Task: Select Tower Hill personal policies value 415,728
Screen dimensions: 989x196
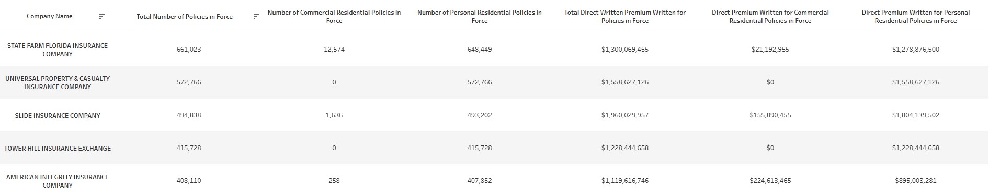Action: 480,148
